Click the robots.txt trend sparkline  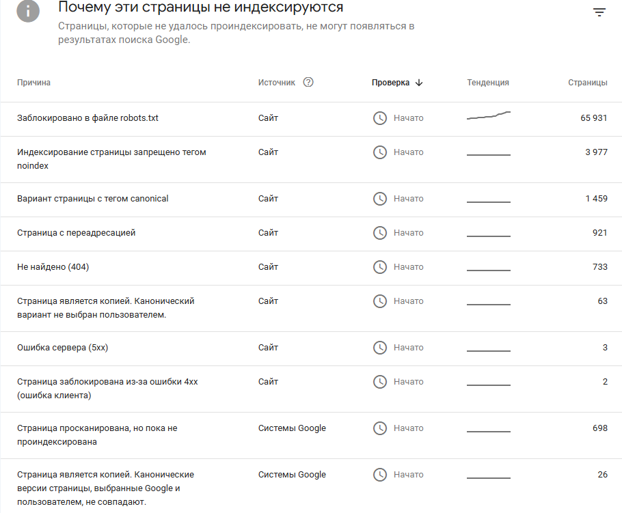489,115
